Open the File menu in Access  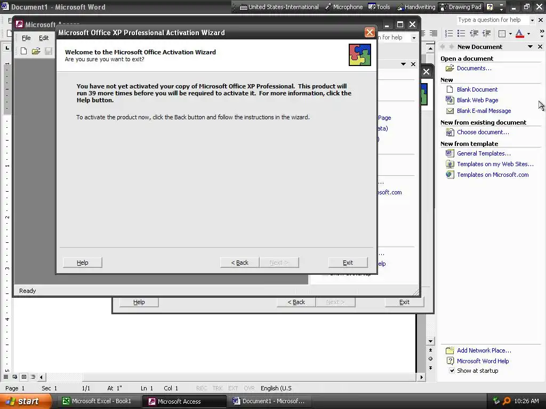pyautogui.click(x=26, y=38)
